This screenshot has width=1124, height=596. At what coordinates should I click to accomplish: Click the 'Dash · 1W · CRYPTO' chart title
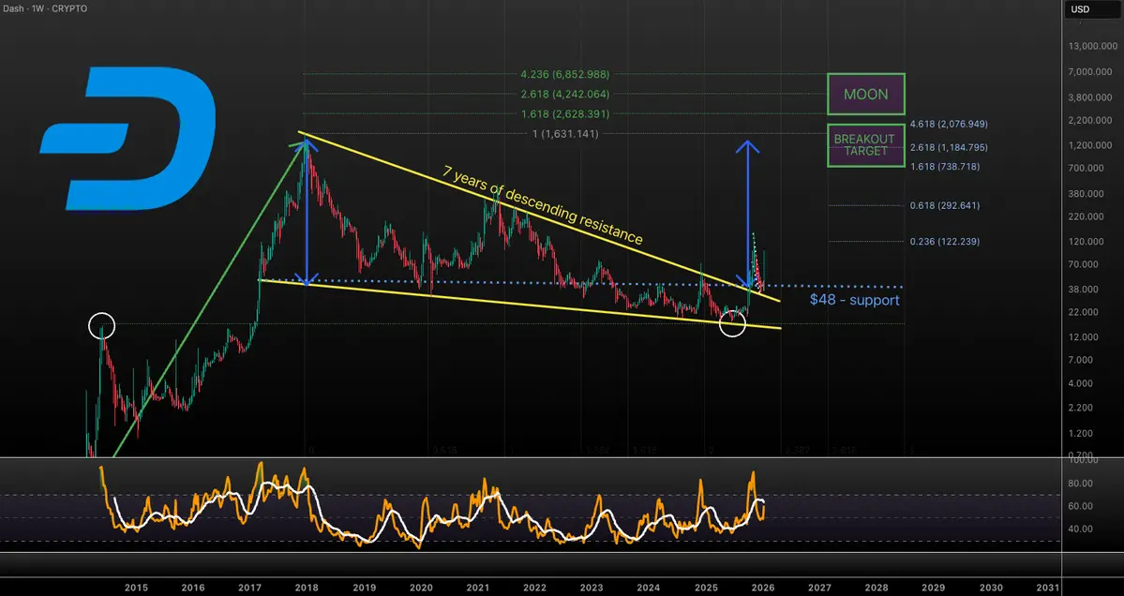(45, 8)
